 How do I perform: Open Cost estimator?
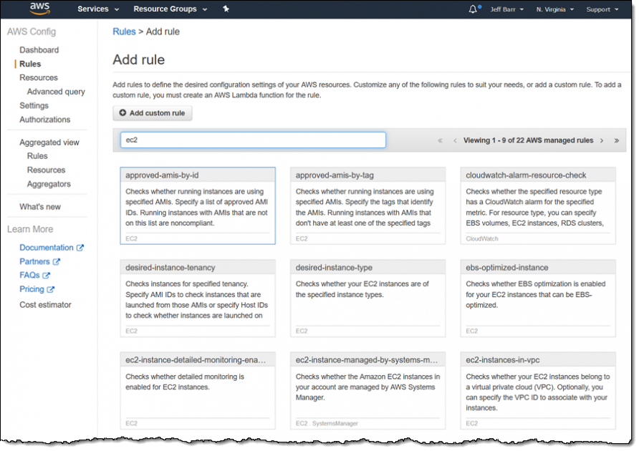[45, 305]
